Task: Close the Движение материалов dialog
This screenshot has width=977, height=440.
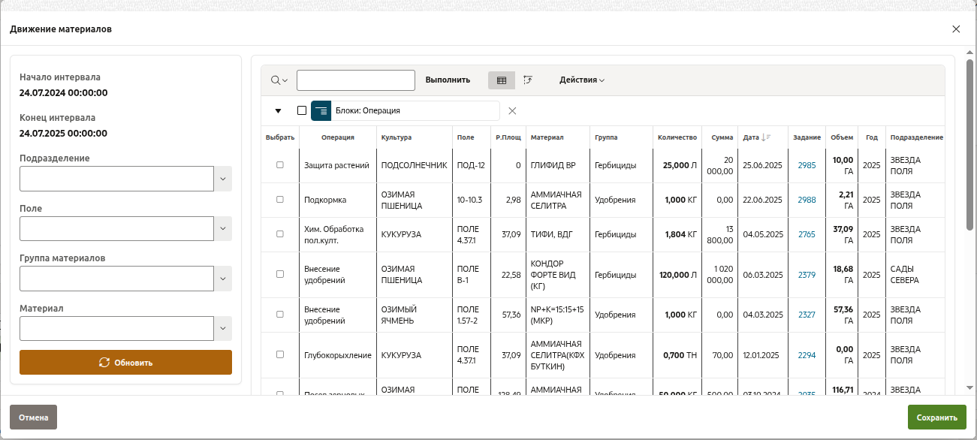Action: coord(956,29)
